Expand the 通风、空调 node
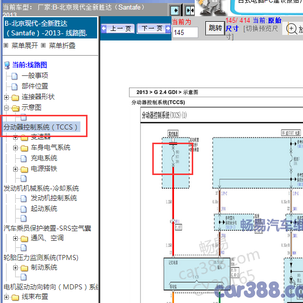Image resolution: width=303 pixels, height=303 pixels. point(16,239)
